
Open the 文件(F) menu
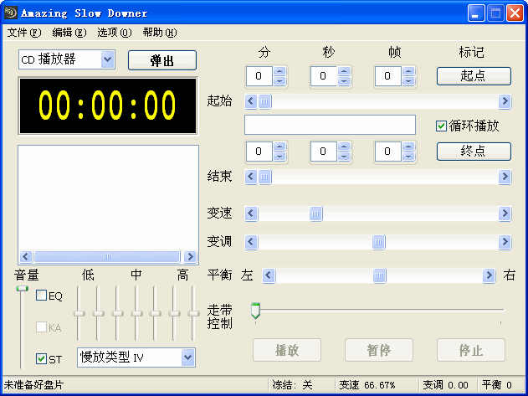pyautogui.click(x=24, y=33)
